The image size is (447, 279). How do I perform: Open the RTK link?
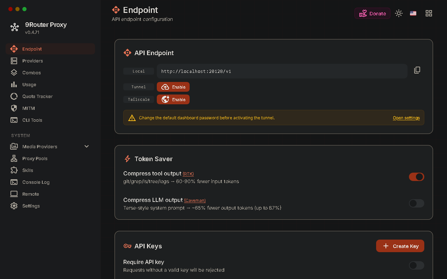pos(188,174)
